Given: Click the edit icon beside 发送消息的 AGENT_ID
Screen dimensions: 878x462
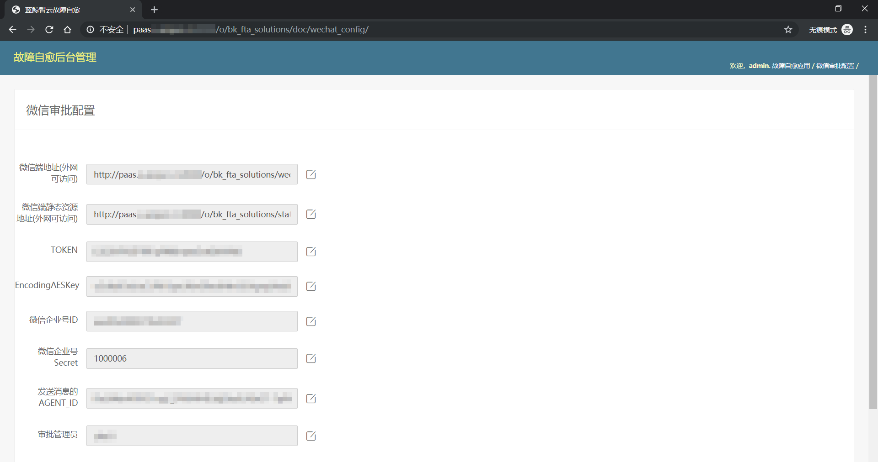Looking at the screenshot, I should point(311,399).
